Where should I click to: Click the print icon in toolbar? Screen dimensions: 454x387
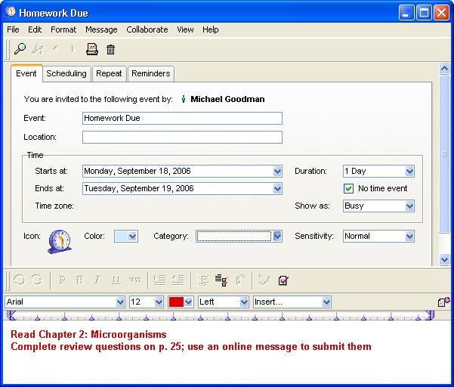pos(92,49)
